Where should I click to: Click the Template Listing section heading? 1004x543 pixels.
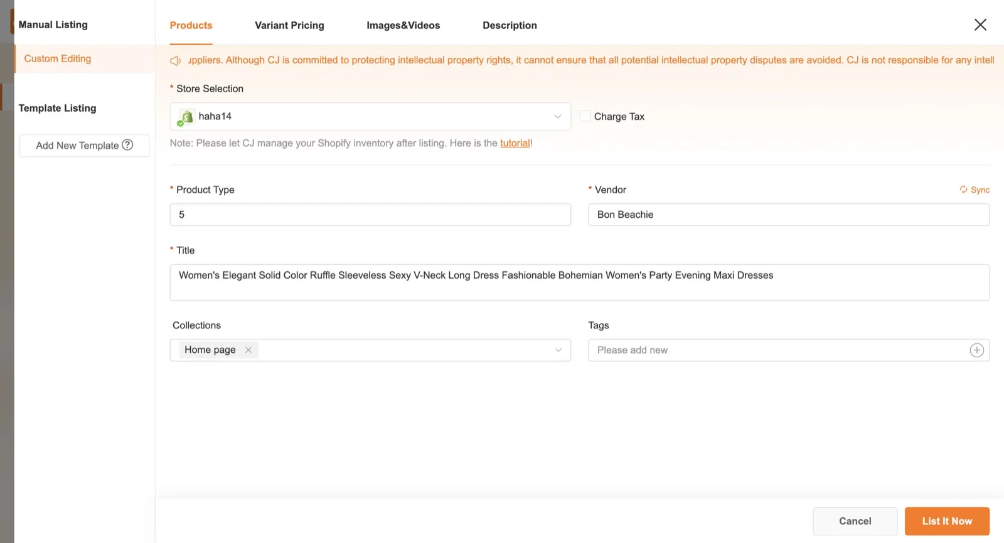tap(57, 108)
